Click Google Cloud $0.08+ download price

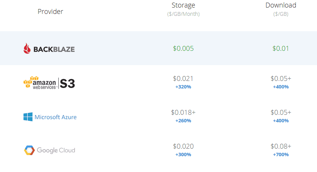coord(281,146)
